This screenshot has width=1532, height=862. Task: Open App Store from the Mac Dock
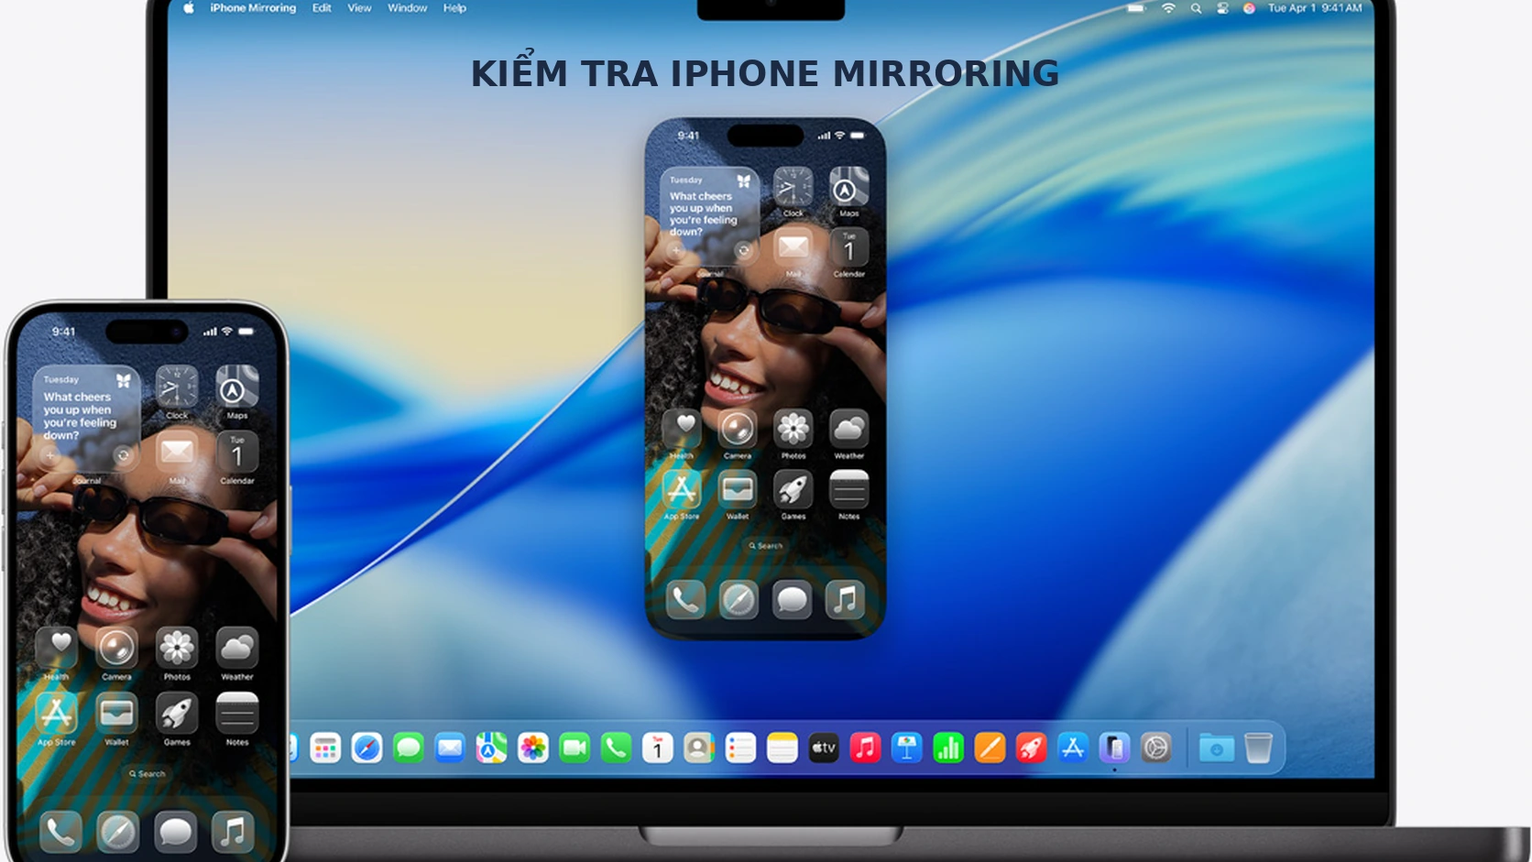click(1073, 748)
